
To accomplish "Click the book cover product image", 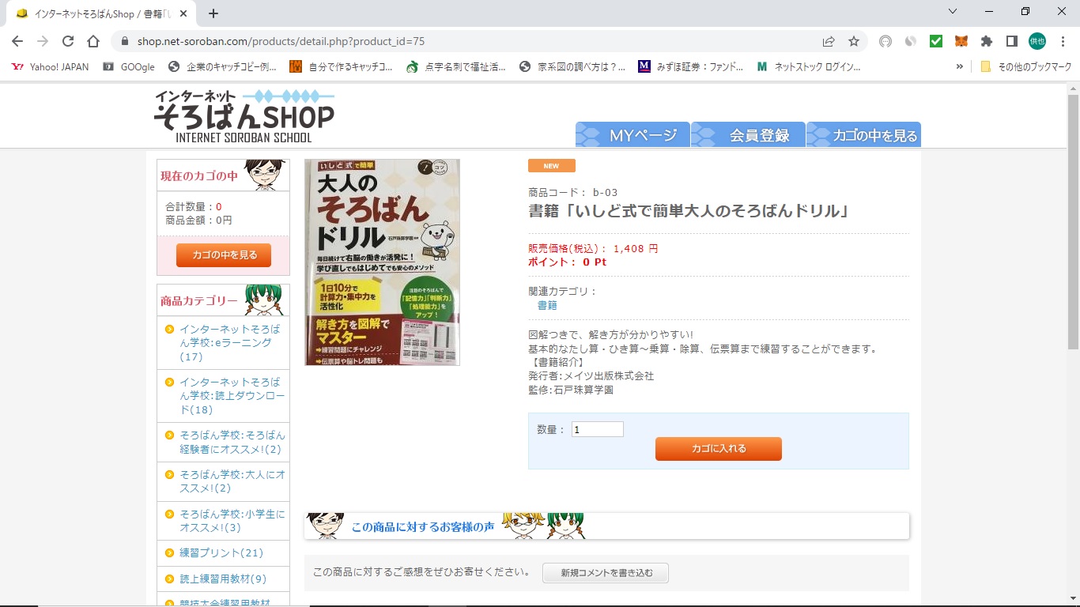I will click(382, 262).
